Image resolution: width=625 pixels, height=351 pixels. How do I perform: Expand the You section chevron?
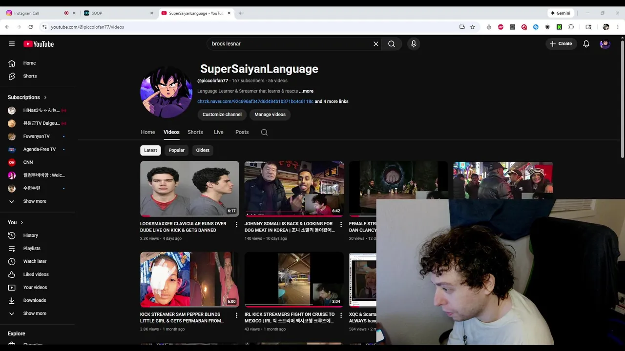pos(21,223)
